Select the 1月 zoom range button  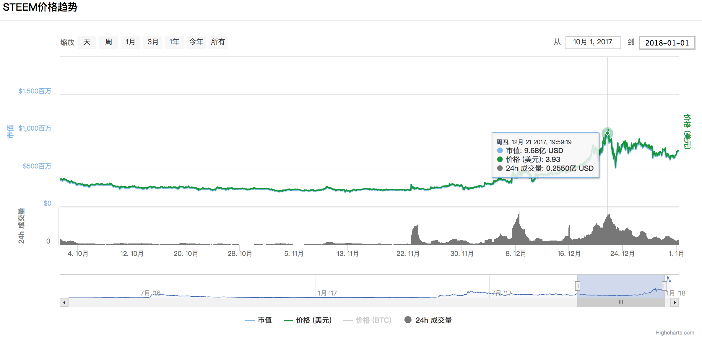pos(130,42)
